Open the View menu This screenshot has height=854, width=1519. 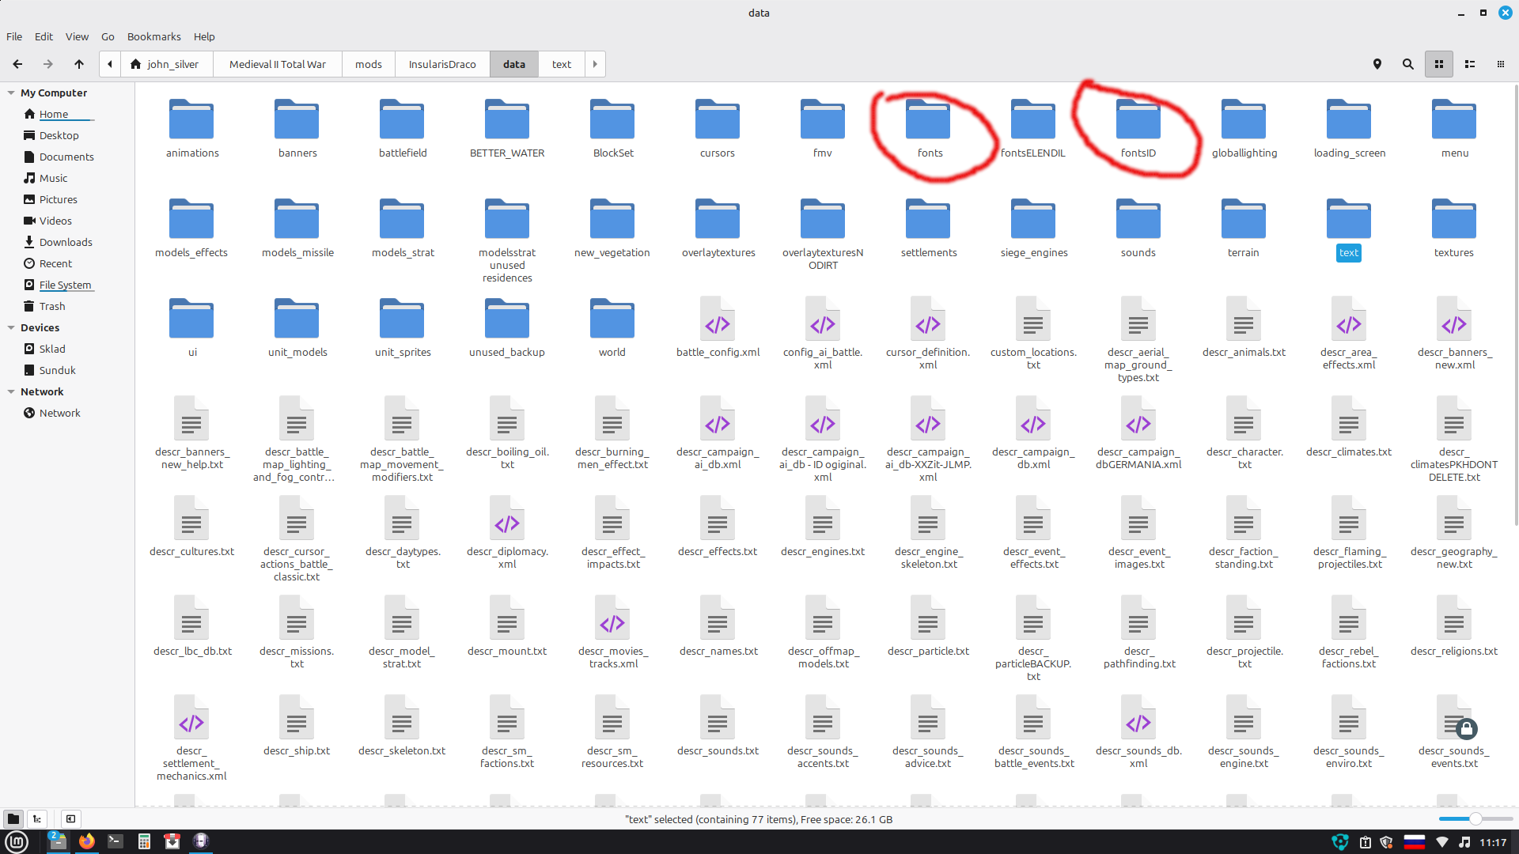coord(77,36)
